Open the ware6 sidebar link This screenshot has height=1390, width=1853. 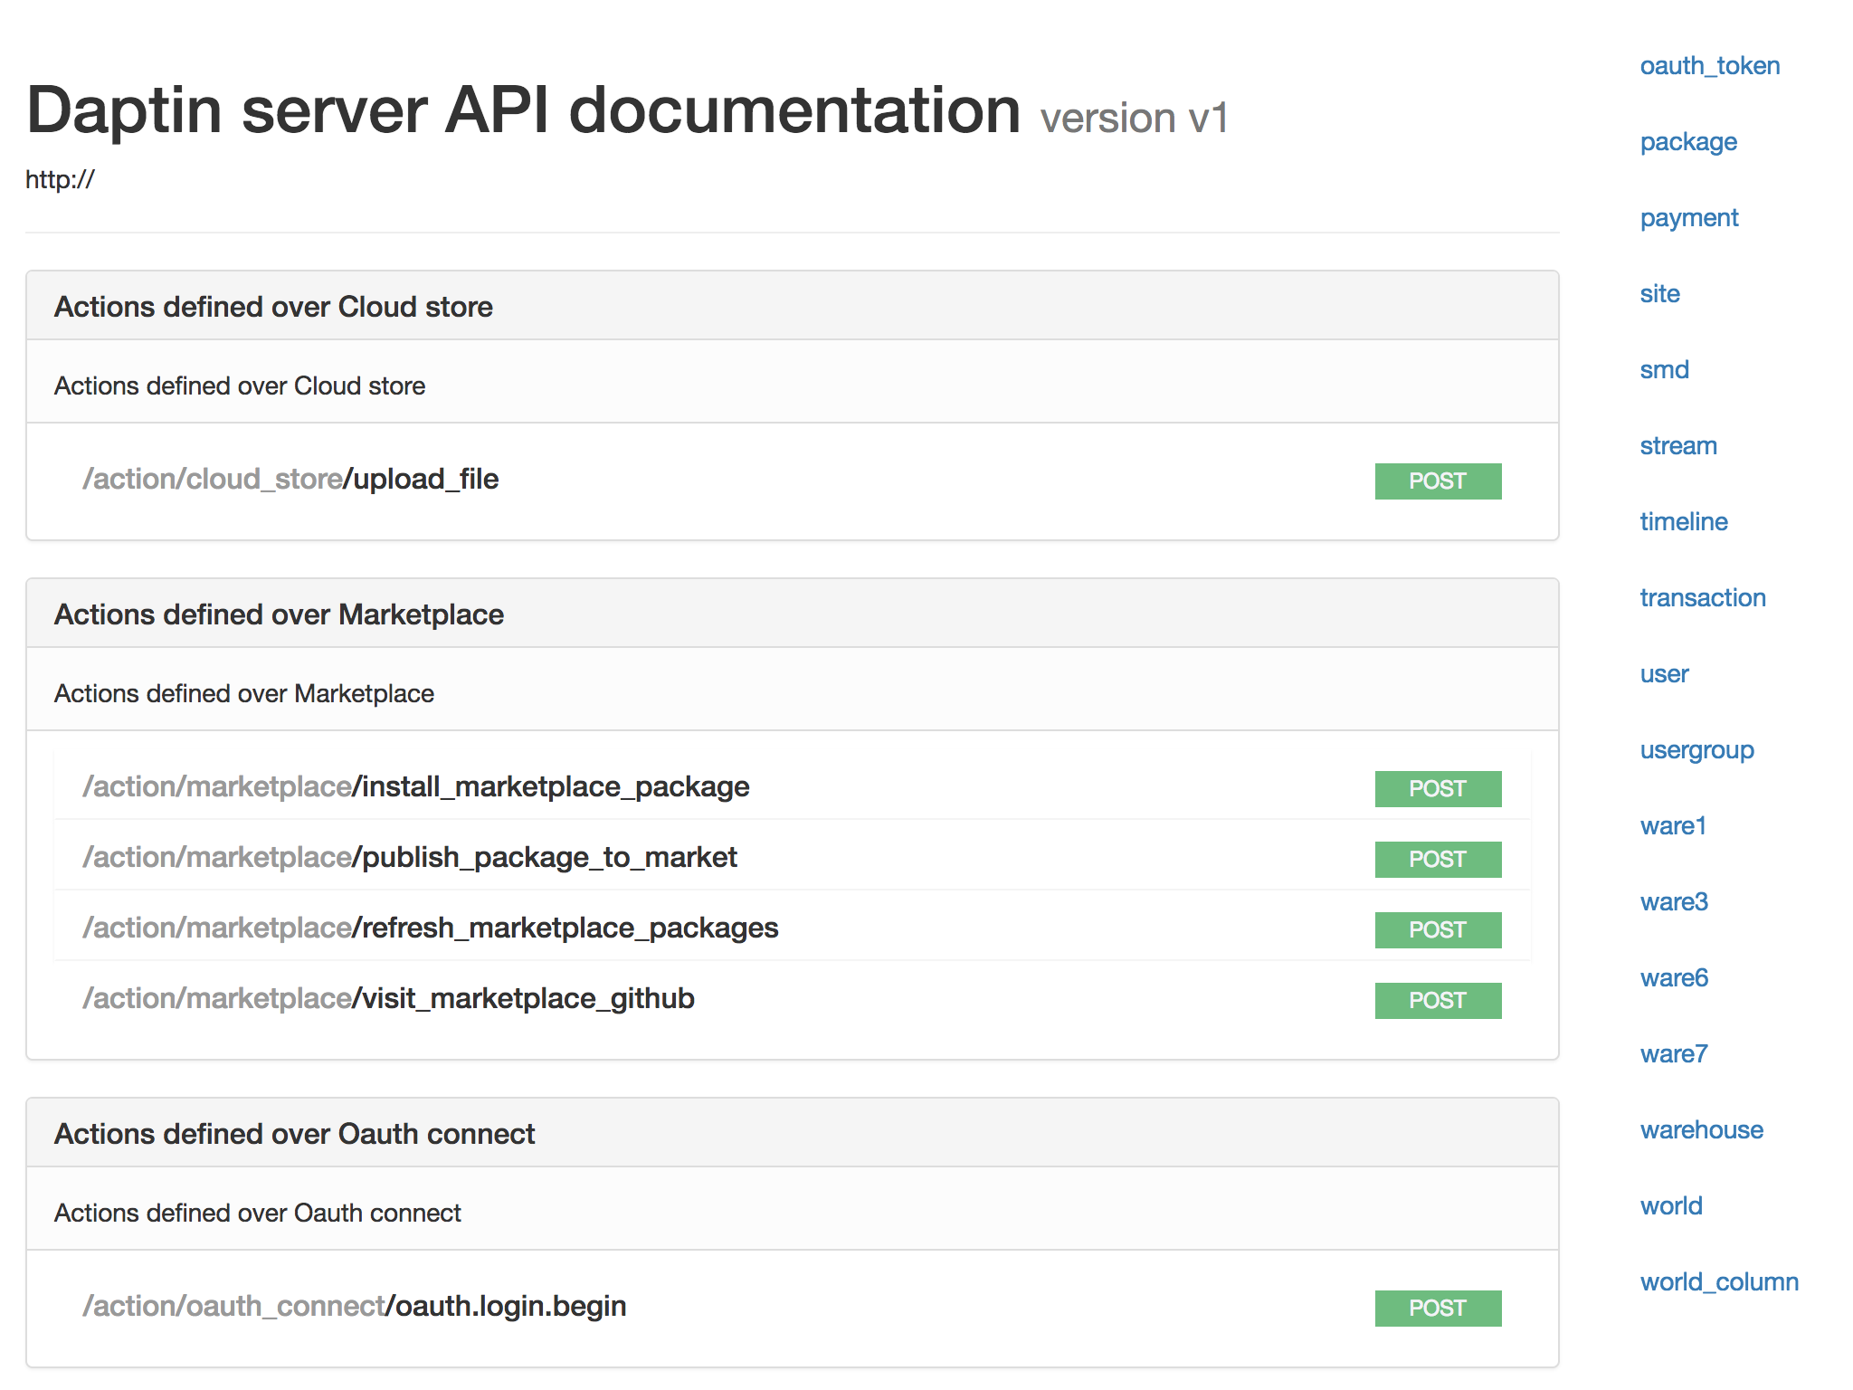coord(1673,978)
